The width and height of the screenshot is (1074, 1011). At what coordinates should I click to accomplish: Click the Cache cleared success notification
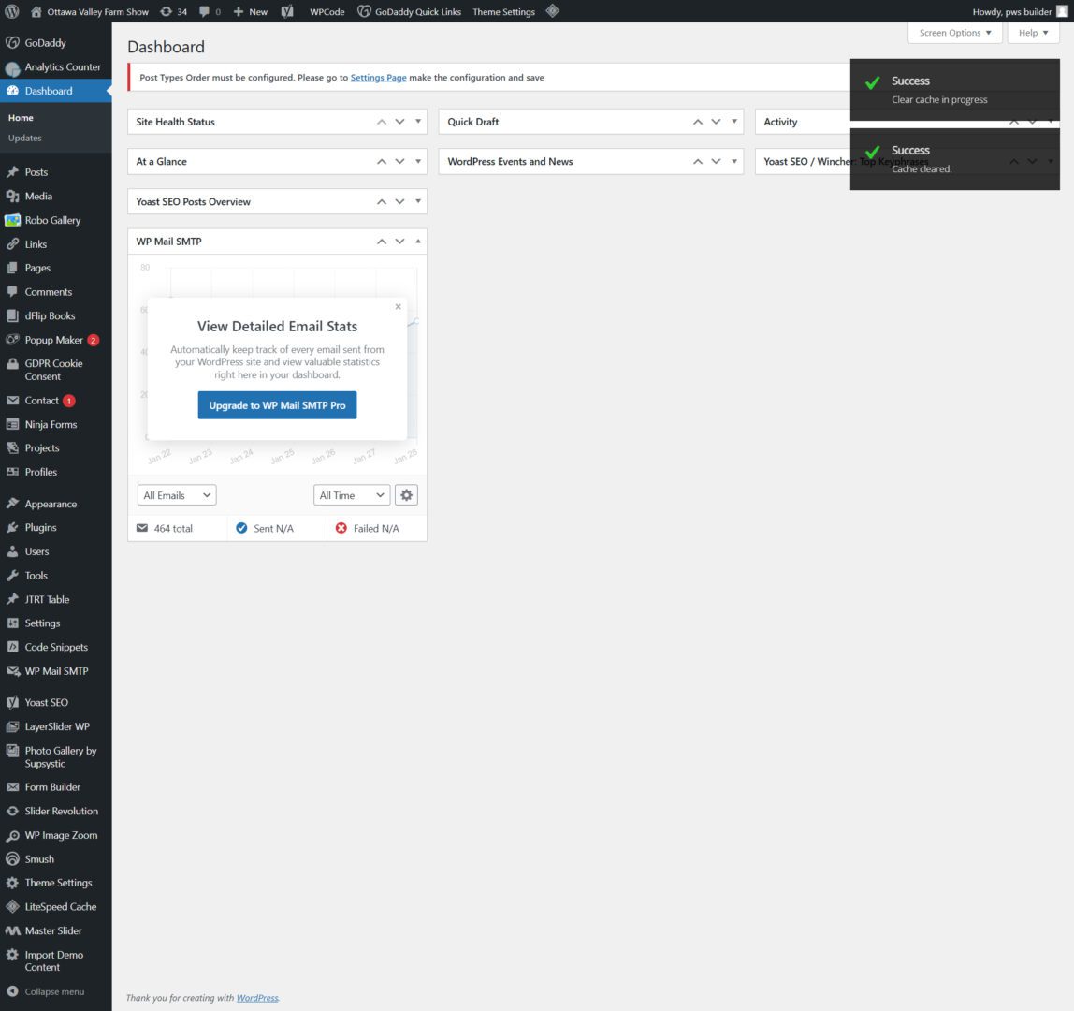tap(955, 159)
